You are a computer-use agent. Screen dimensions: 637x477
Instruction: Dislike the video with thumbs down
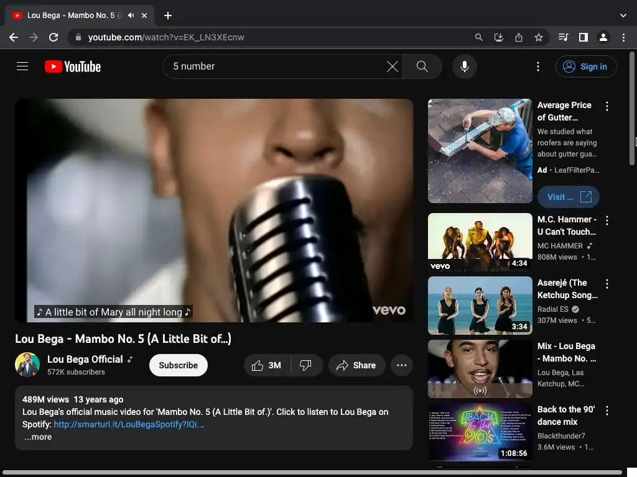click(305, 365)
